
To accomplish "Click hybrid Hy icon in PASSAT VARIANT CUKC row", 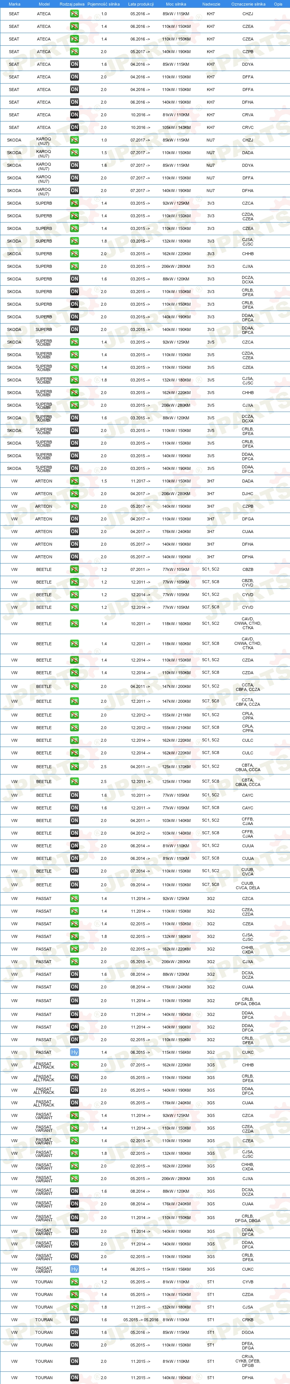I will [x=75, y=1269].
